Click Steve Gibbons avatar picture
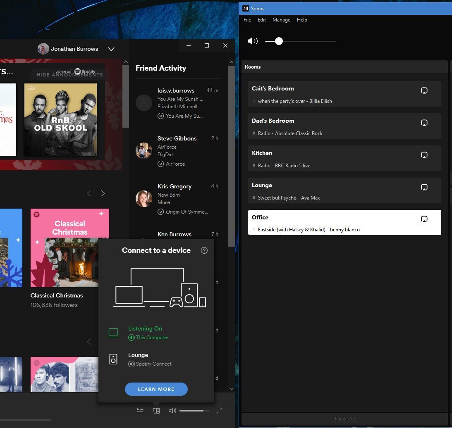Image resolution: width=452 pixels, height=428 pixels. 144,151
